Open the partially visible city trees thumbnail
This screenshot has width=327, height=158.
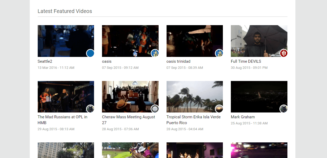[x=66, y=150]
